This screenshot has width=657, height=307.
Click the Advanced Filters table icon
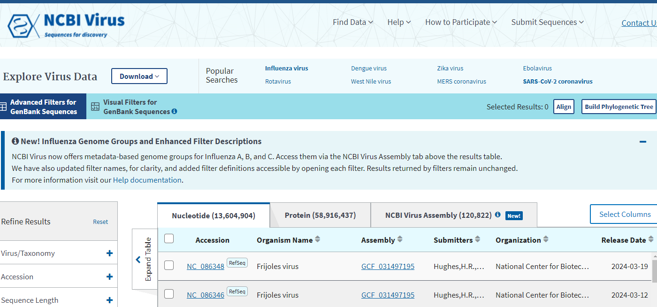3,107
